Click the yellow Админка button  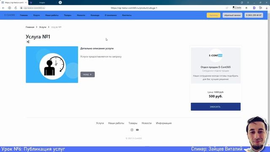click(x=213, y=15)
